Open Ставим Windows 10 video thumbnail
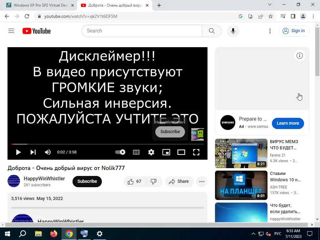This screenshot has width=320, height=240. pyautogui.click(x=241, y=185)
